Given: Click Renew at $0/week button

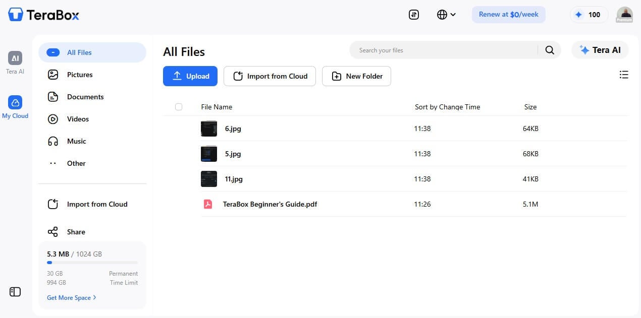Looking at the screenshot, I should coord(509,15).
